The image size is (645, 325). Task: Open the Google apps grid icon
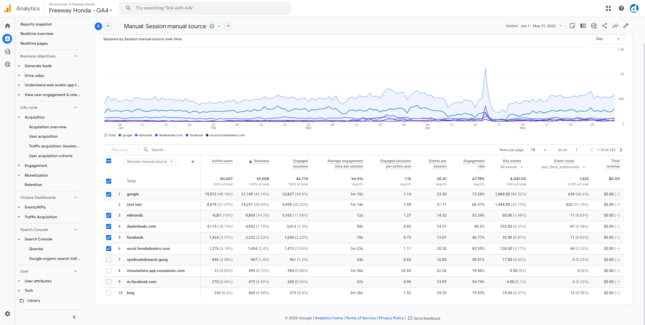(608, 8)
